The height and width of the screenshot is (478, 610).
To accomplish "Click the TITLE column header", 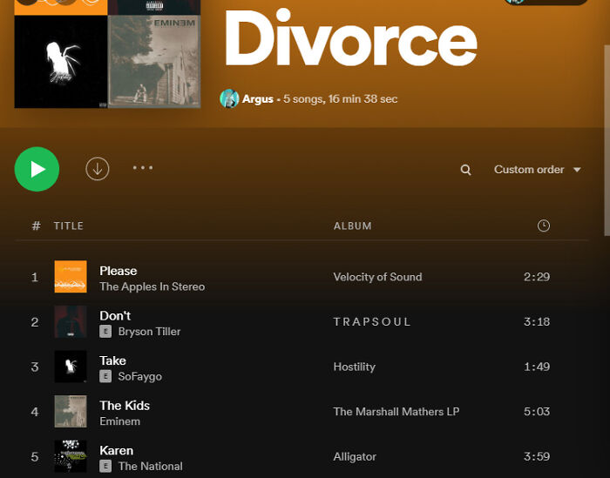I will click(69, 226).
